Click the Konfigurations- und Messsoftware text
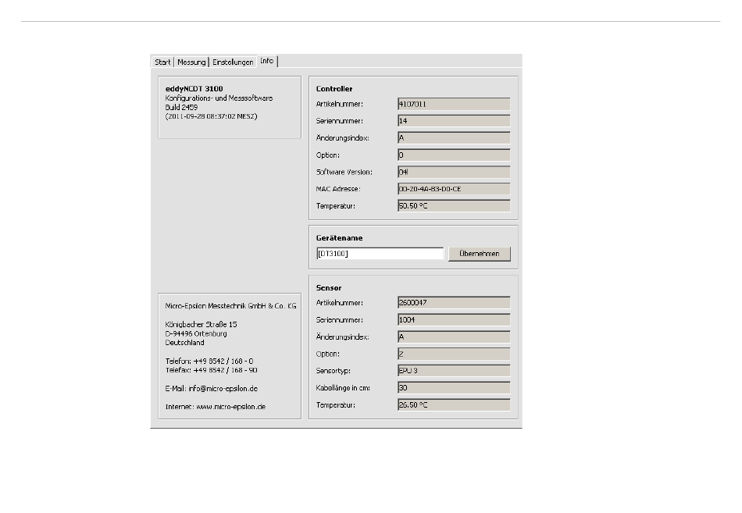This screenshot has width=742, height=513. tap(219, 98)
